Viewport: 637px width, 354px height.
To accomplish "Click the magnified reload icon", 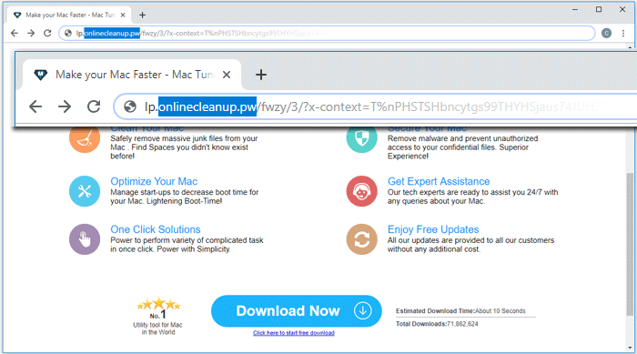I will click(x=94, y=106).
